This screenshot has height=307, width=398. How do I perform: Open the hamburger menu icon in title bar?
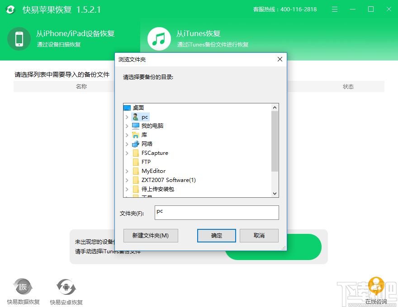click(x=335, y=9)
